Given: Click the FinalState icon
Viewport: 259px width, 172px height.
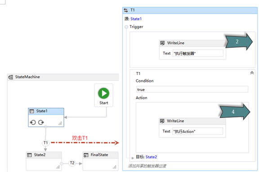Looking at the screenshot, I should coord(86,155).
